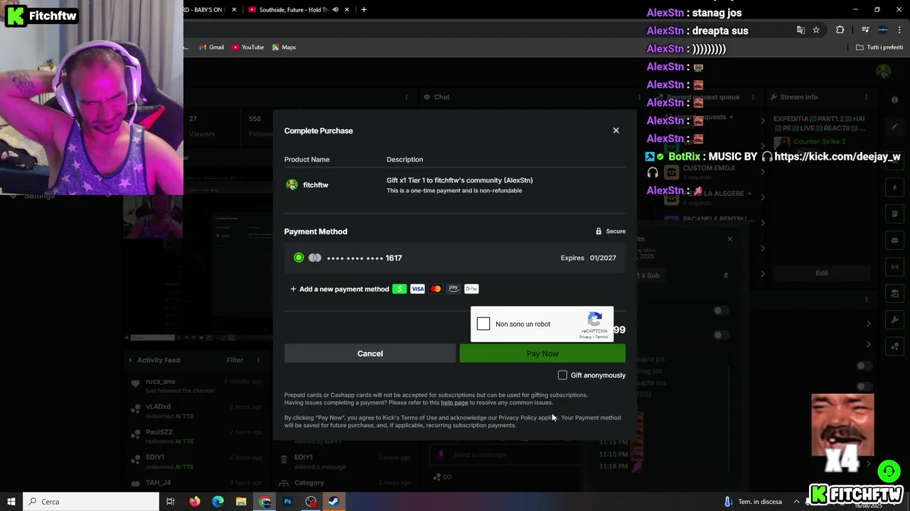The image size is (910, 511).
Task: Click the Secure lock icon
Action: (x=599, y=231)
